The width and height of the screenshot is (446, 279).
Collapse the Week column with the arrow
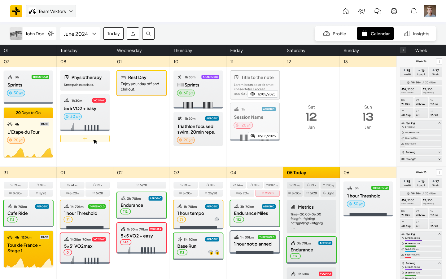click(403, 50)
